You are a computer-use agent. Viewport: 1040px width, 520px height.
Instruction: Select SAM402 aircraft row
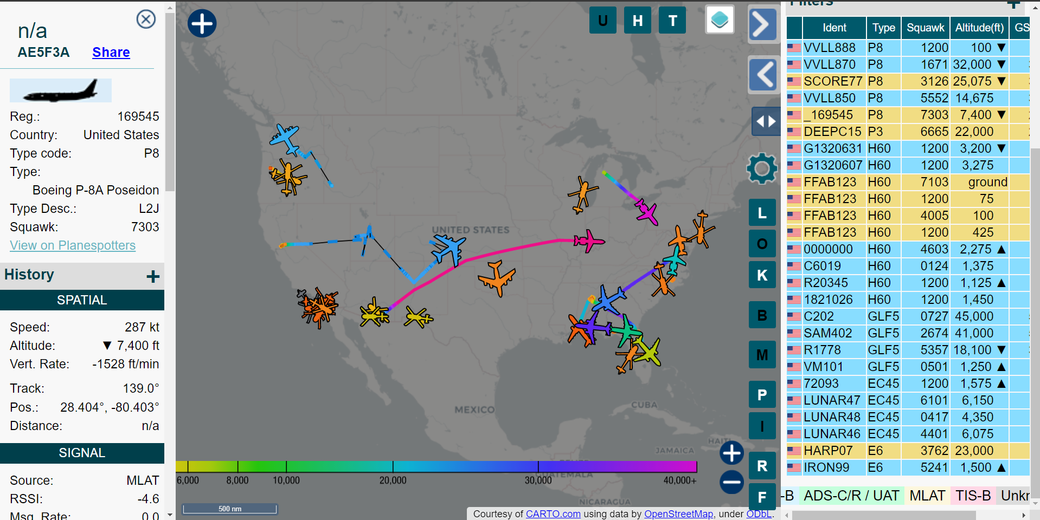pos(908,333)
